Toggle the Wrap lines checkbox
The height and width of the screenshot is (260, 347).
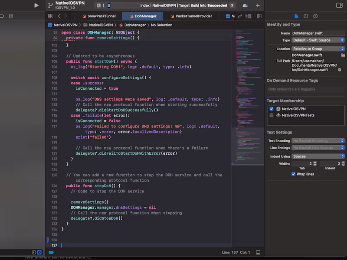click(294, 174)
